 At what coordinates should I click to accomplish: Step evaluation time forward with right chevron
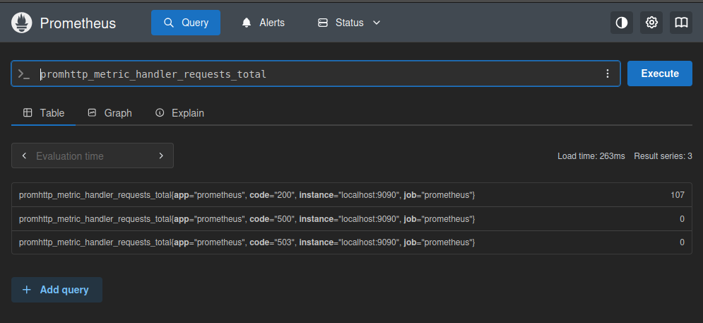[161, 155]
